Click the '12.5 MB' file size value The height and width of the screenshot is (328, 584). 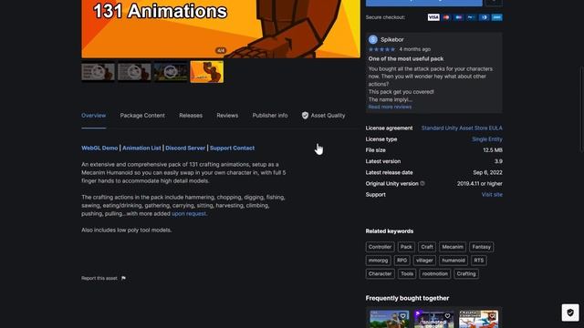(493, 150)
